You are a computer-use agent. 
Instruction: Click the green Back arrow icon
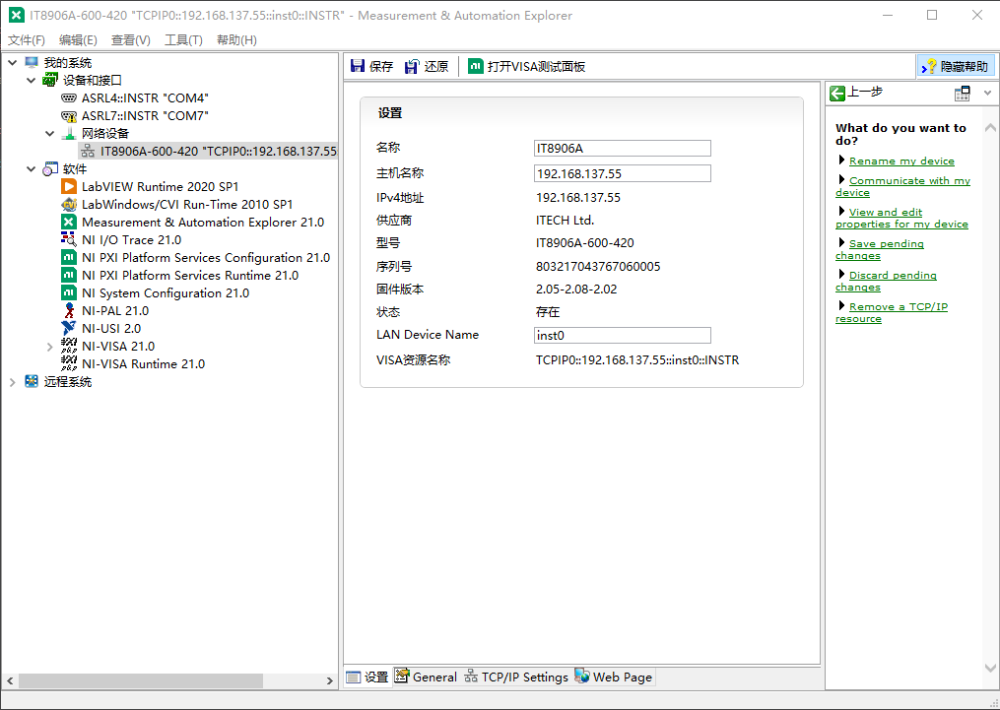click(x=837, y=94)
